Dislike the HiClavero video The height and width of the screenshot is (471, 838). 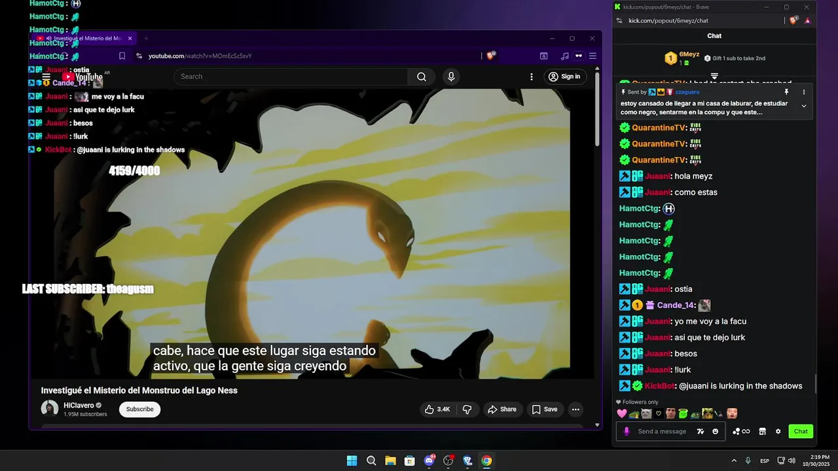[x=467, y=410]
